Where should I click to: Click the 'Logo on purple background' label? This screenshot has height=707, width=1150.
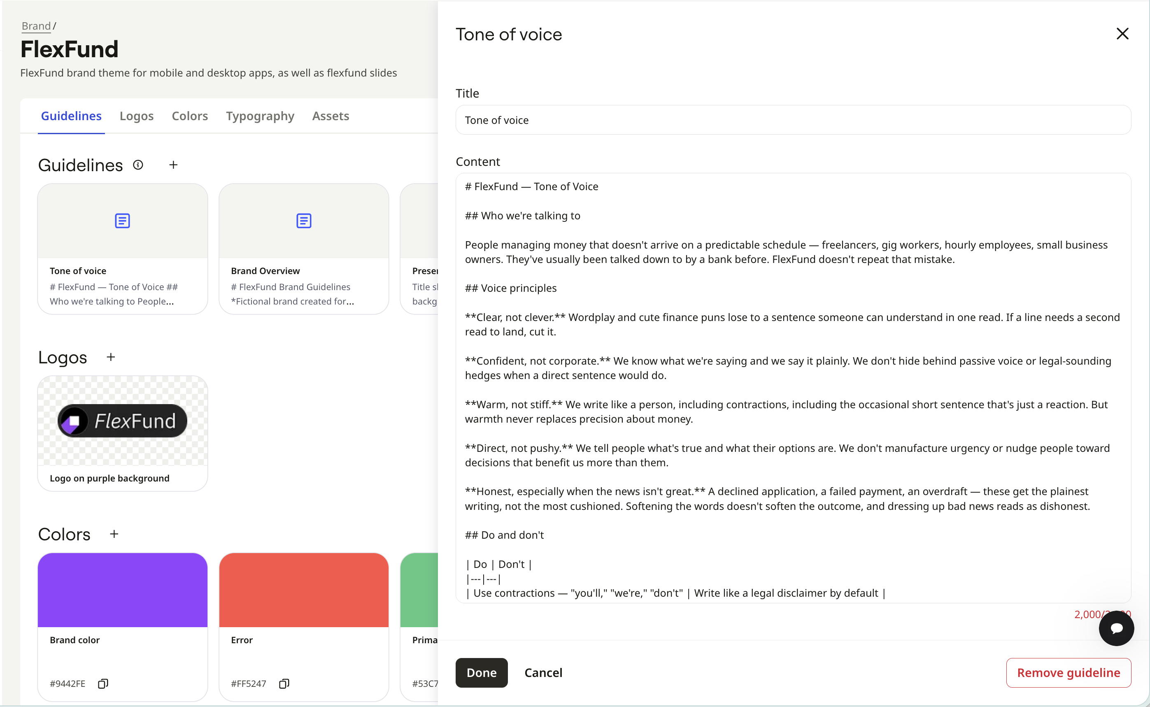click(x=109, y=478)
